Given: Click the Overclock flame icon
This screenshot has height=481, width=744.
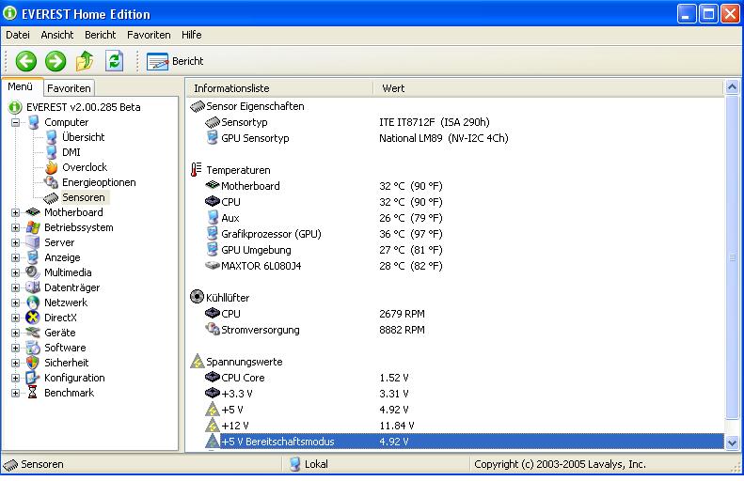Looking at the screenshot, I should pos(51,167).
